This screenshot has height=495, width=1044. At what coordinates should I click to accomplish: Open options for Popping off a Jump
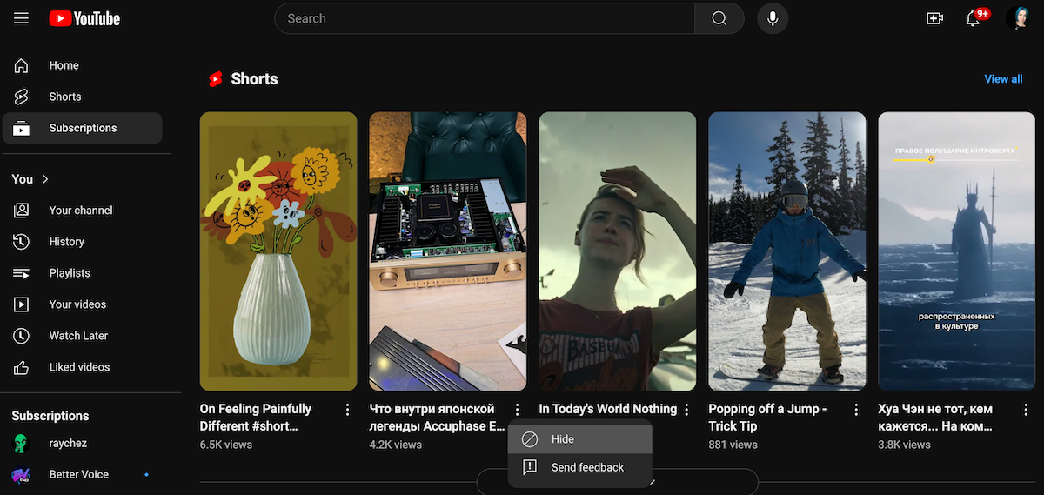tap(856, 410)
